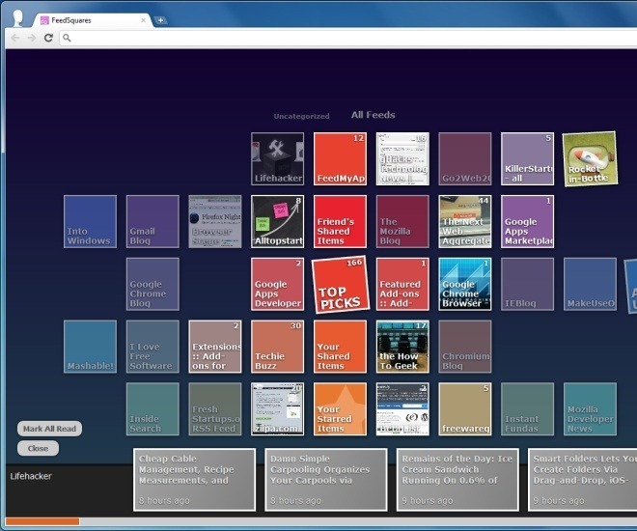Open the Lifehacker feed square
The width and height of the screenshot is (637, 531).
click(277, 159)
